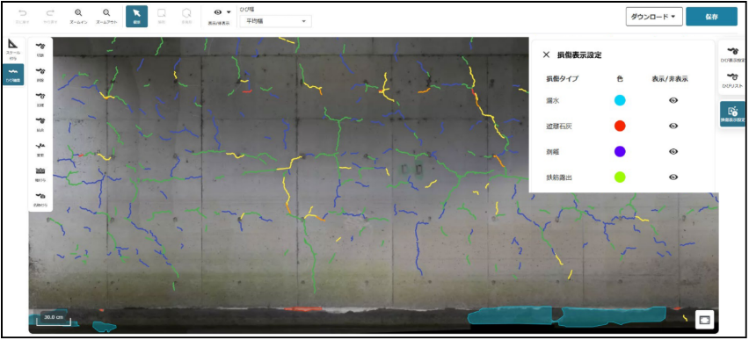Open crack display settings icon on right
The width and height of the screenshot is (749, 340).
click(732, 54)
